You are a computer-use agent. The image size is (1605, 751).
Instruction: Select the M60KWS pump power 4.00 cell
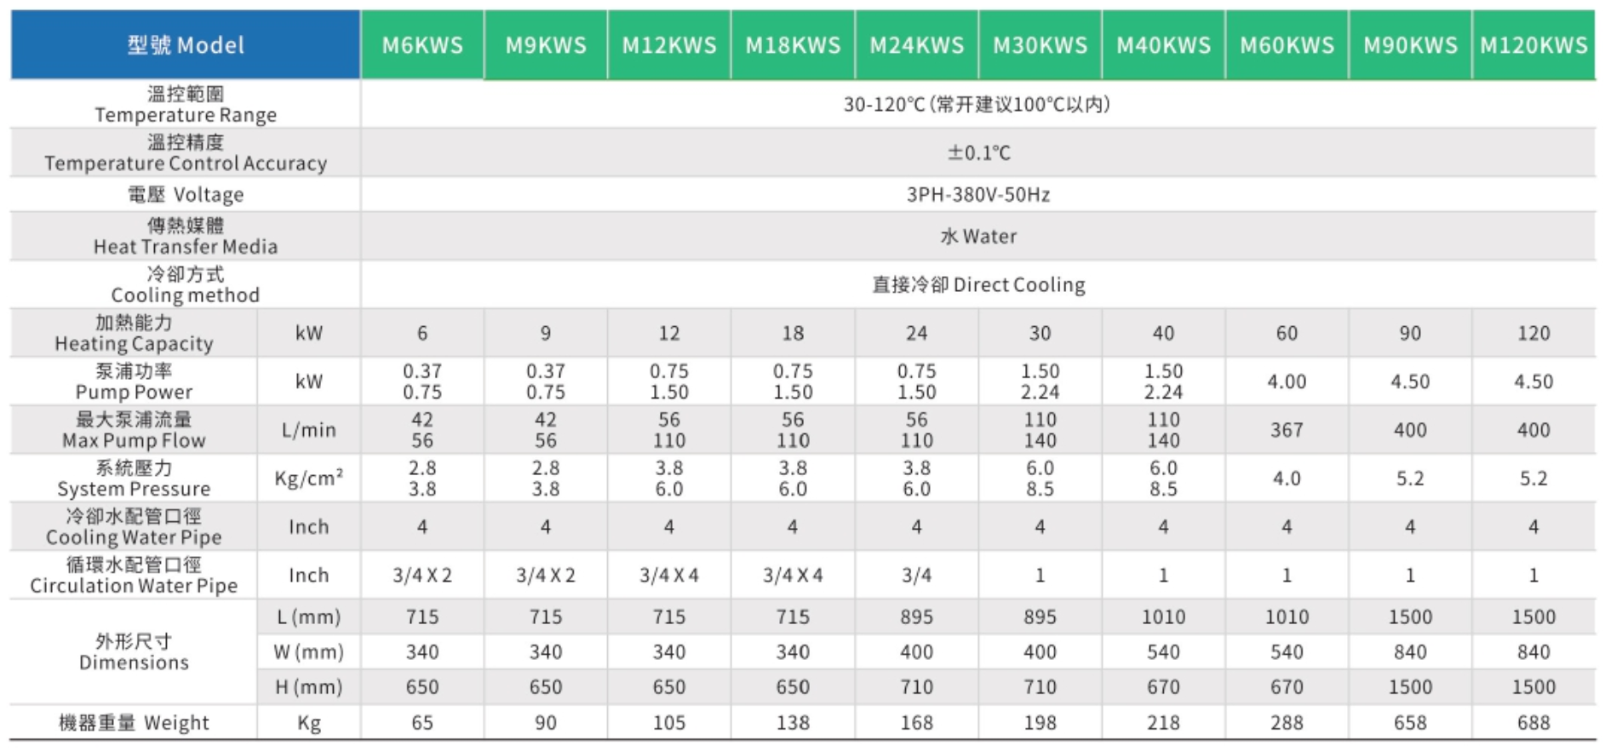pos(1287,381)
